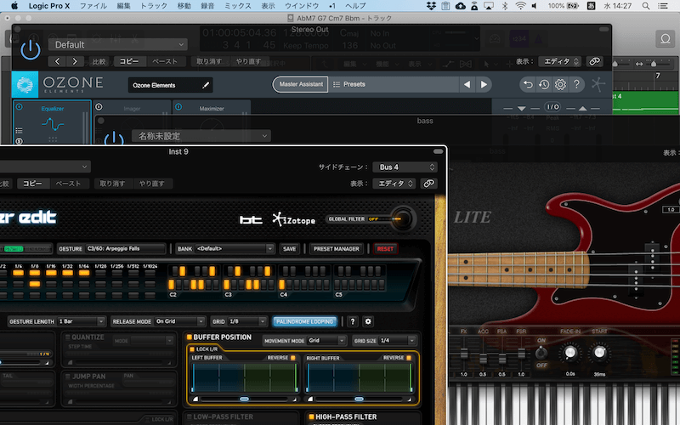Toggle Palindrome Looping

point(304,321)
